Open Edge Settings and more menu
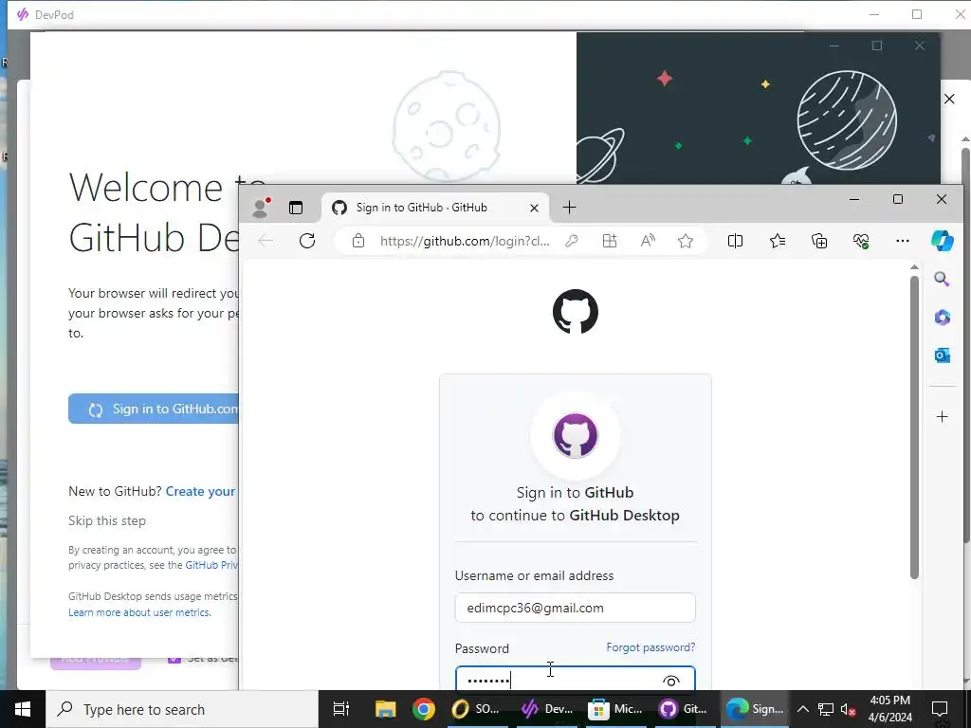This screenshot has height=728, width=971. (903, 241)
